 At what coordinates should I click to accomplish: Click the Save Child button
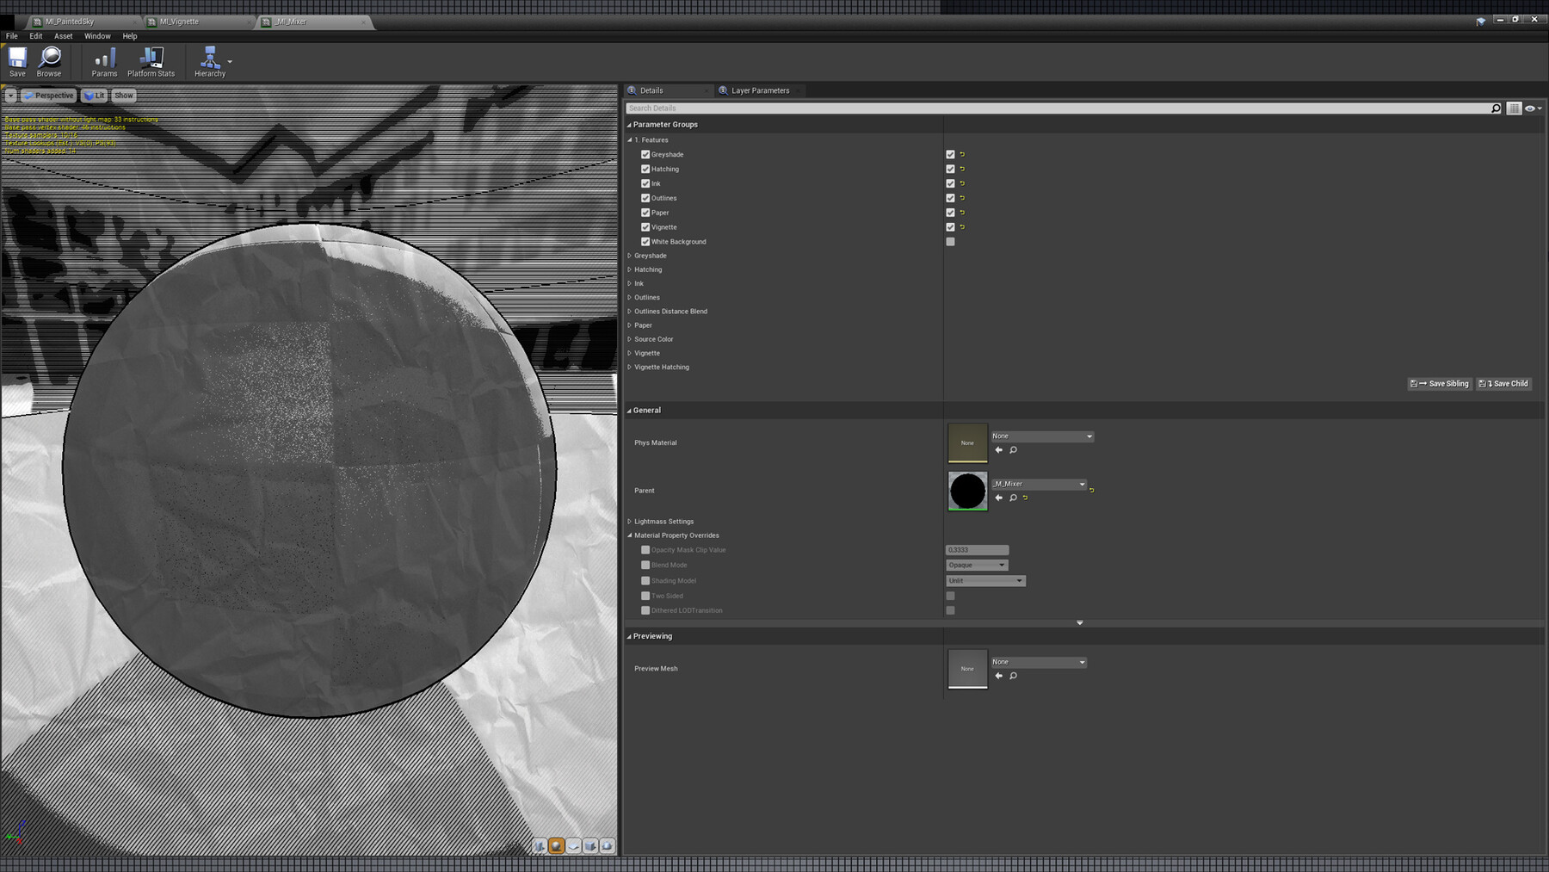1503,383
